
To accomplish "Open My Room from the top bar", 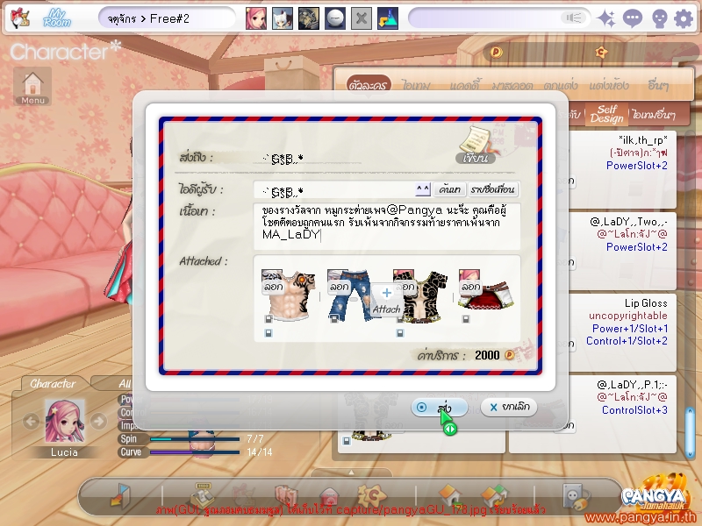I will pos(57,18).
